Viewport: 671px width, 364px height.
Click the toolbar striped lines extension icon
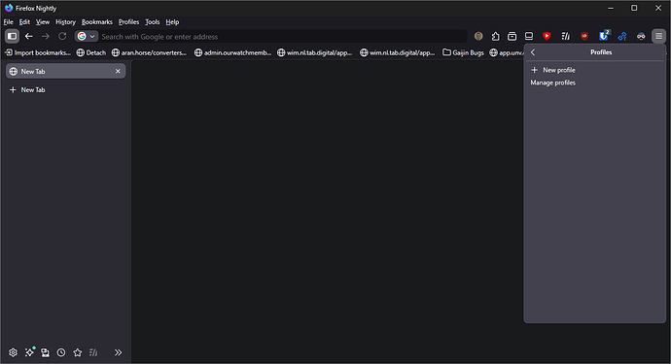(565, 36)
